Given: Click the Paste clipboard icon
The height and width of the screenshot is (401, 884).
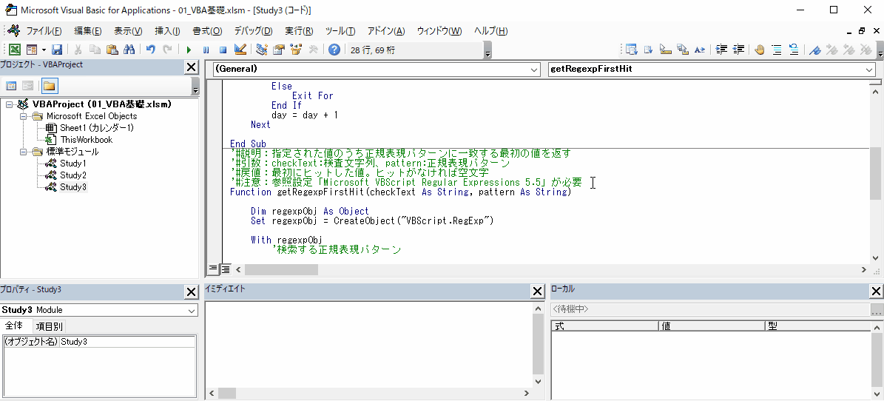Looking at the screenshot, I should [x=112, y=50].
